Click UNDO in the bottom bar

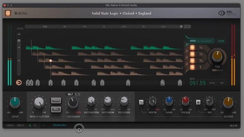click(10, 125)
